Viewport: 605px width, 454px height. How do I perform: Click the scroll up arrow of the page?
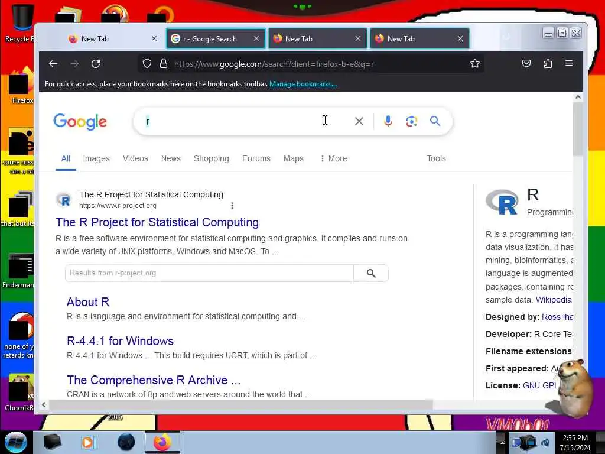(x=578, y=98)
